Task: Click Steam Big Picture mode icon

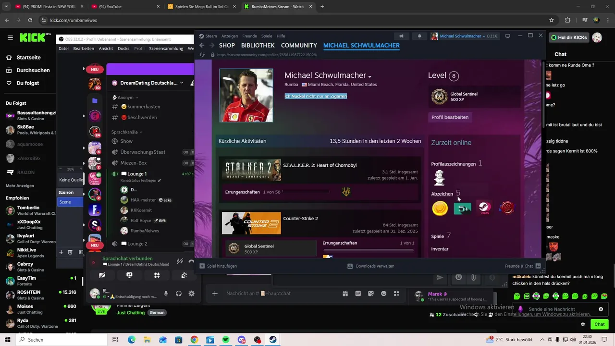Action: [x=507, y=36]
